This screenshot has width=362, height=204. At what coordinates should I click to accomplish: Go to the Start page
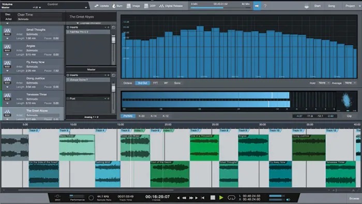317,6
